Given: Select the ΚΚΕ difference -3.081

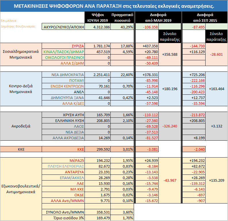Looking at the screenshot, I should pyautogui.click(x=147, y=149).
